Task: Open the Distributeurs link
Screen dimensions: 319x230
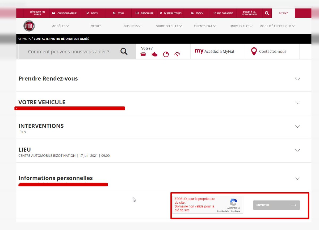Action: [173, 13]
